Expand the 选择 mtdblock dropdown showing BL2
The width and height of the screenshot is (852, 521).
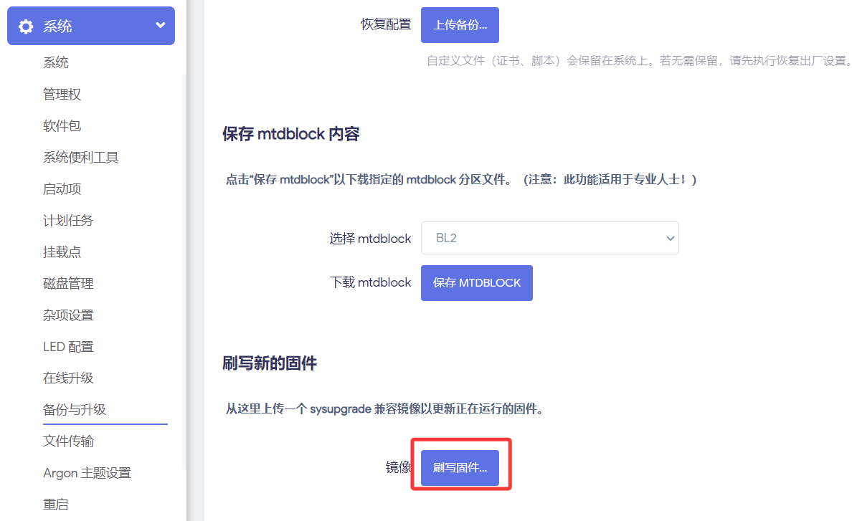point(549,238)
